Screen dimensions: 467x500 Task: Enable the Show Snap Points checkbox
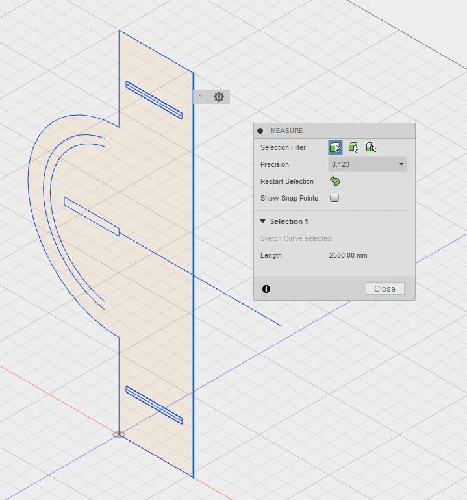click(x=334, y=197)
